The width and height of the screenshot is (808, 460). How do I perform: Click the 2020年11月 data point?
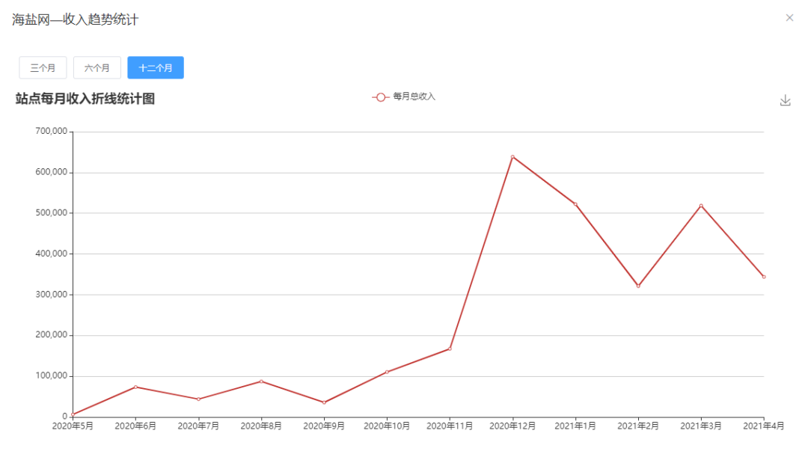pyautogui.click(x=450, y=349)
